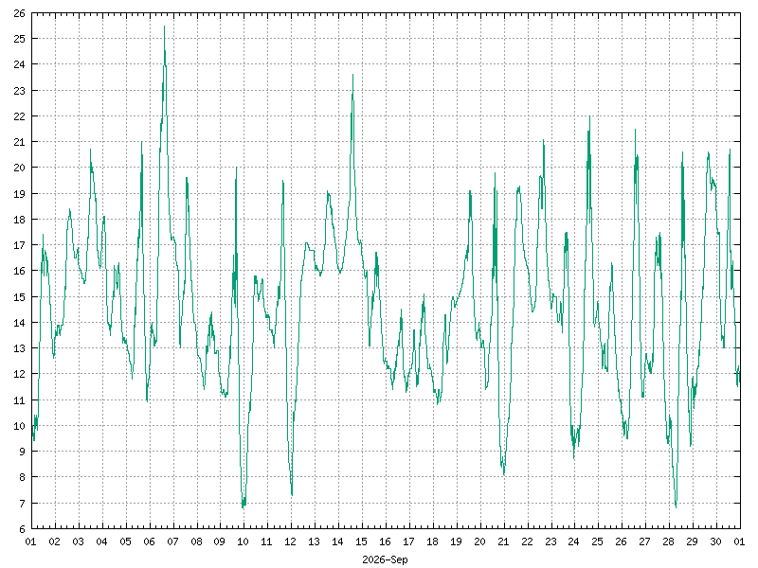Click x-axis date label '10'

coord(244,541)
